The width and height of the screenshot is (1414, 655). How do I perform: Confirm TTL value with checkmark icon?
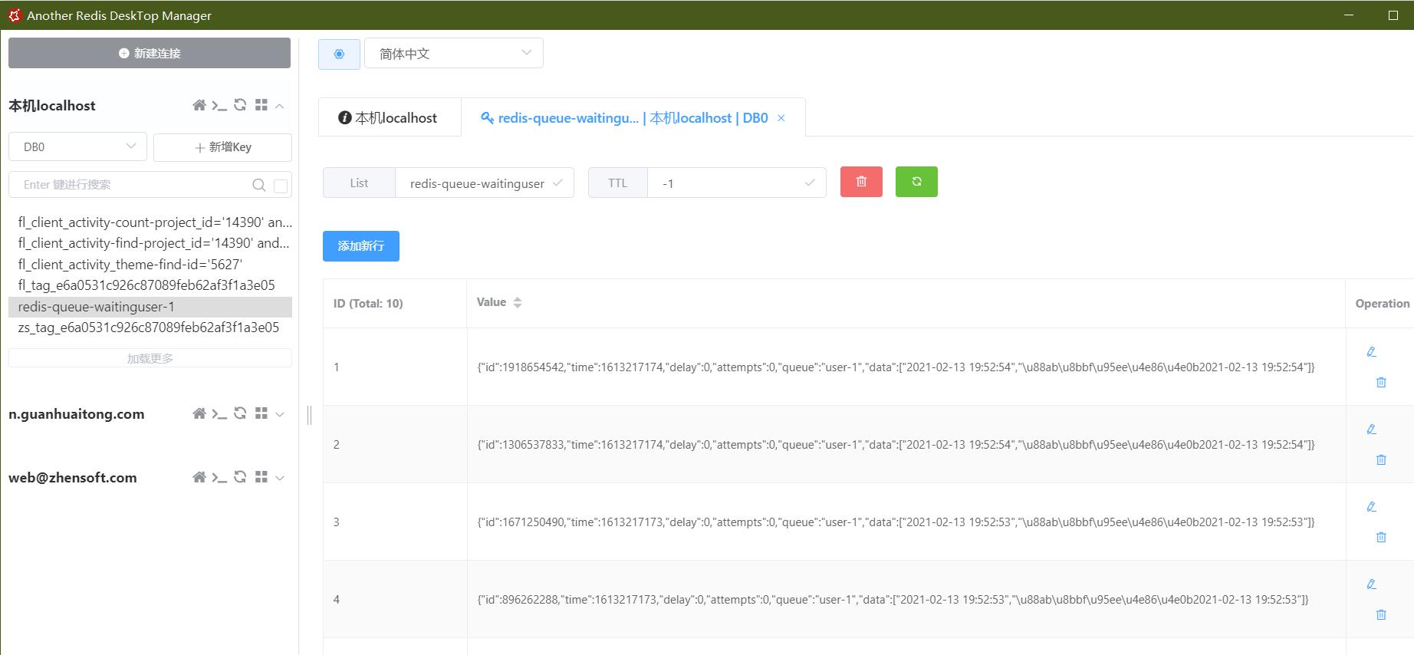(809, 183)
